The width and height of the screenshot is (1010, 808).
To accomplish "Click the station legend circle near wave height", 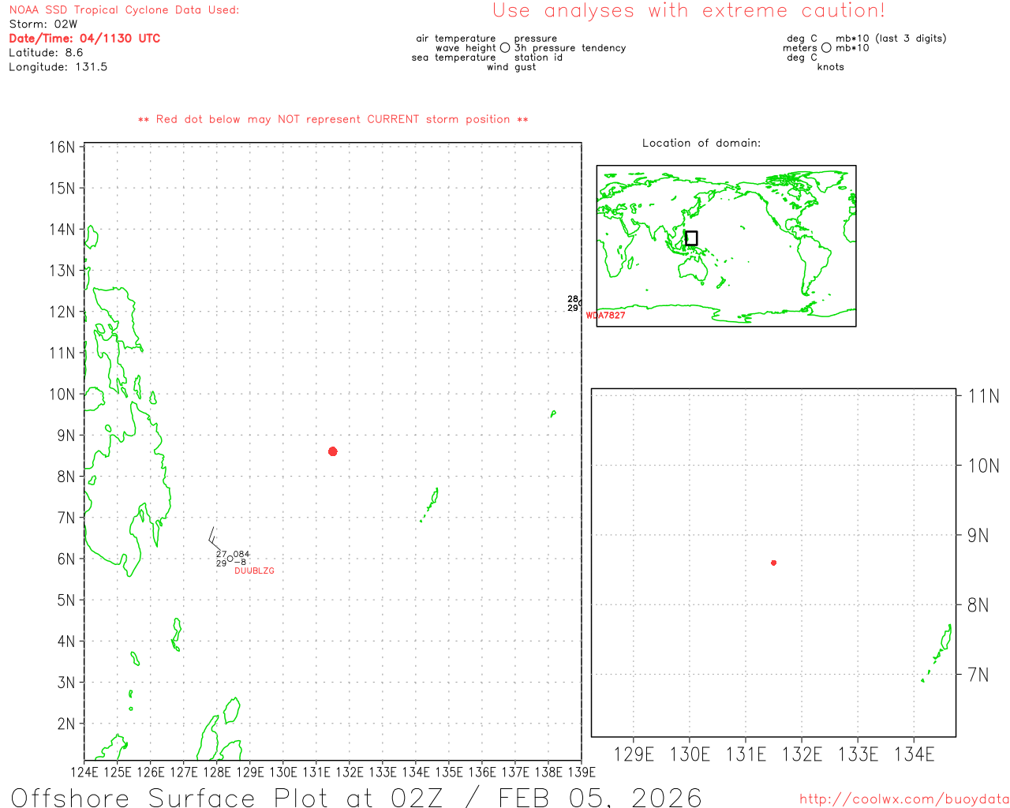I will pyautogui.click(x=505, y=48).
